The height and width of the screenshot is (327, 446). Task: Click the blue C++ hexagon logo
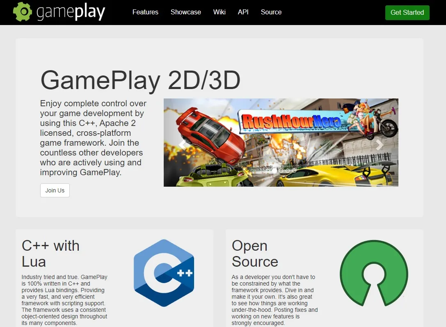[x=164, y=273]
